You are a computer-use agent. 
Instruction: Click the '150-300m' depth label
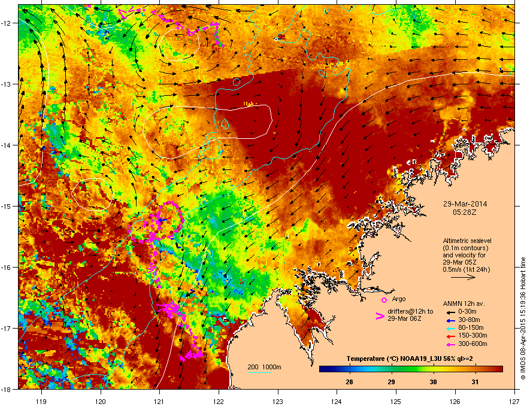click(x=473, y=335)
